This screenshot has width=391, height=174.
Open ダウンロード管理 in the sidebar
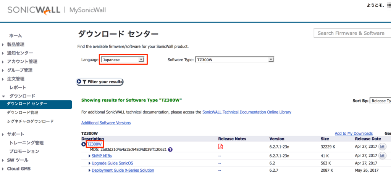tap(23, 113)
